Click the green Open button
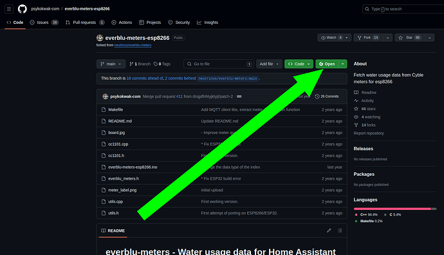 click(x=327, y=64)
